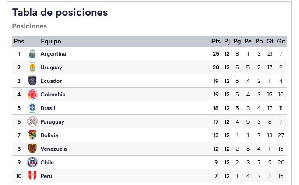
Task: Click the Brasil team crest icon
Action: [32, 108]
